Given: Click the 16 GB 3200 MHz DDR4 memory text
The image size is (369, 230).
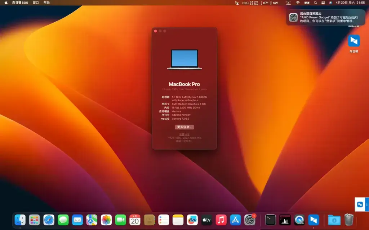Looking at the screenshot, I should pos(186,108).
